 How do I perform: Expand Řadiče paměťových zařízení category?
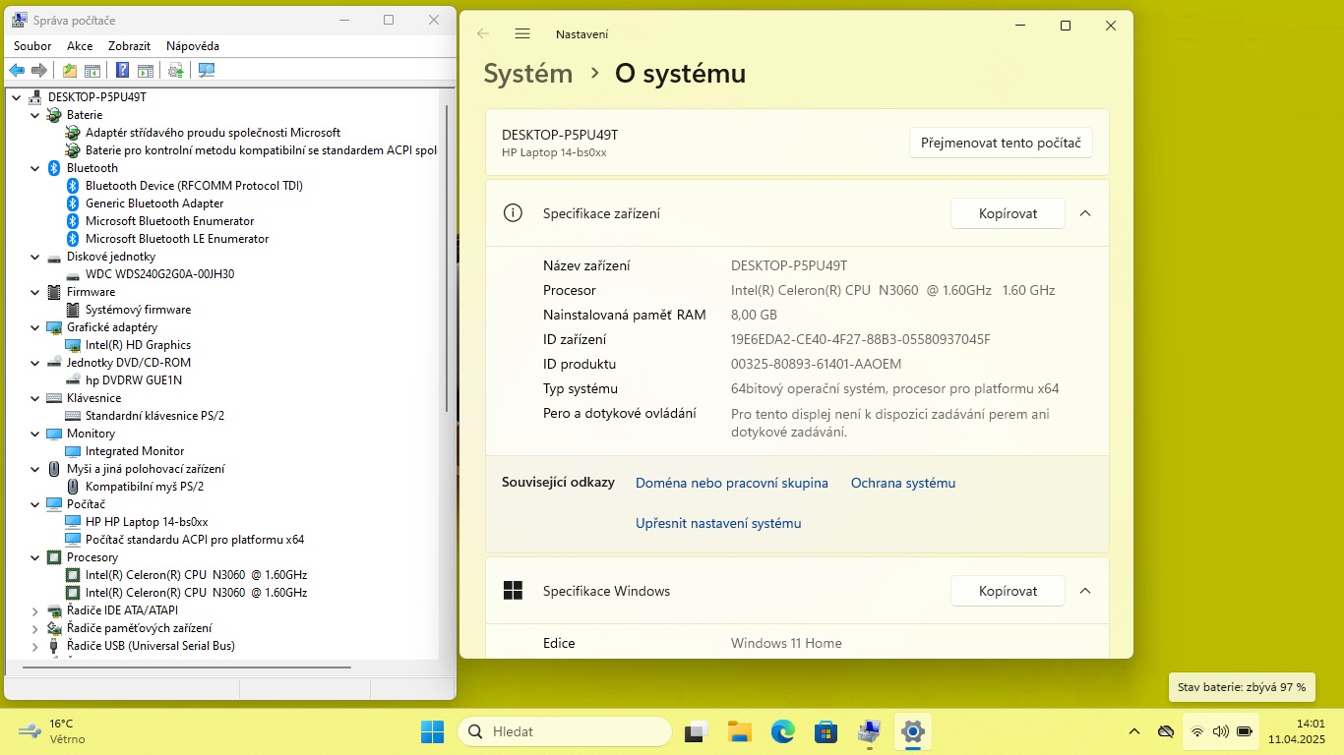35,628
